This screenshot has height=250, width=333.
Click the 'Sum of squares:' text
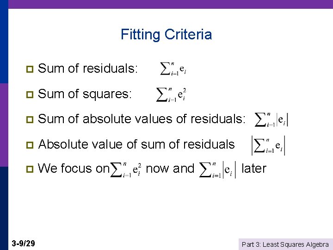[x=85, y=94]
